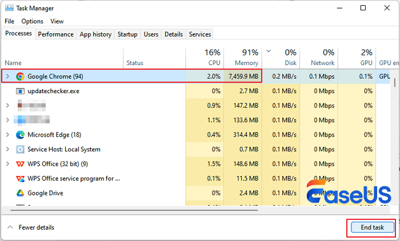Expand the blurred process using 133.6 MB
The height and width of the screenshot is (241, 400).
pos(7,120)
